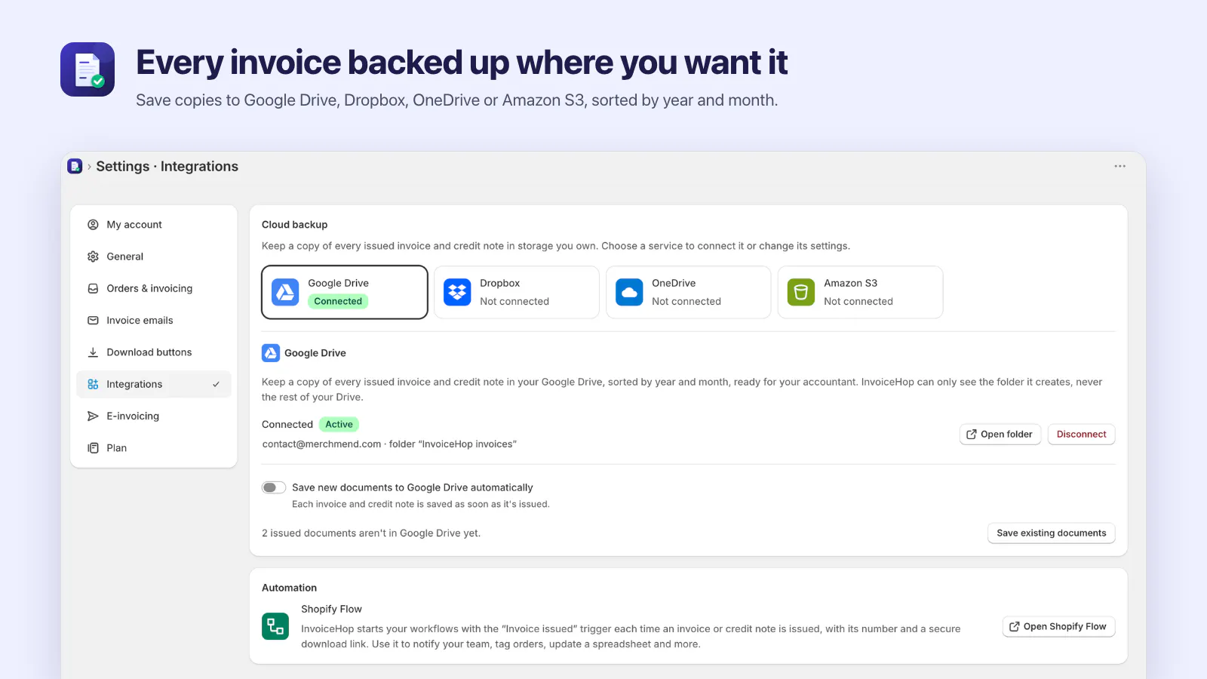Click the Shopify Flow green icon
This screenshot has height=679, width=1207.
[x=275, y=626]
